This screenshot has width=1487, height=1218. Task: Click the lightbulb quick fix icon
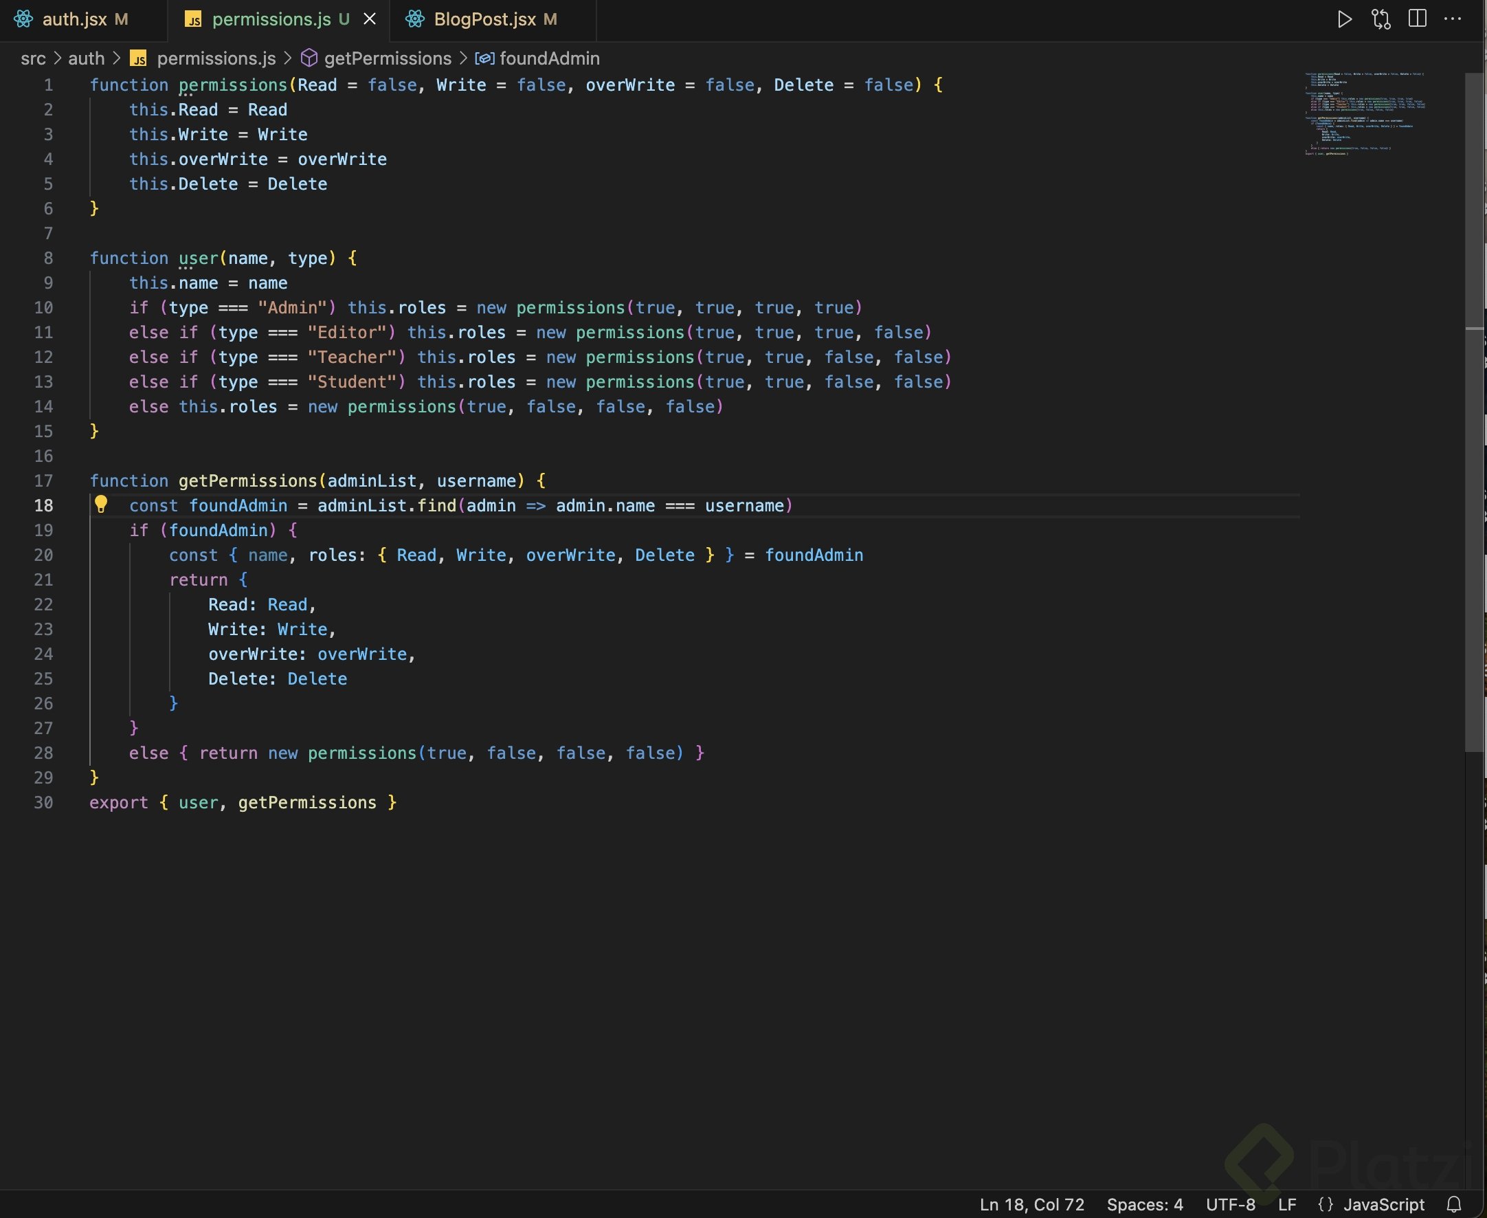pos(101,505)
